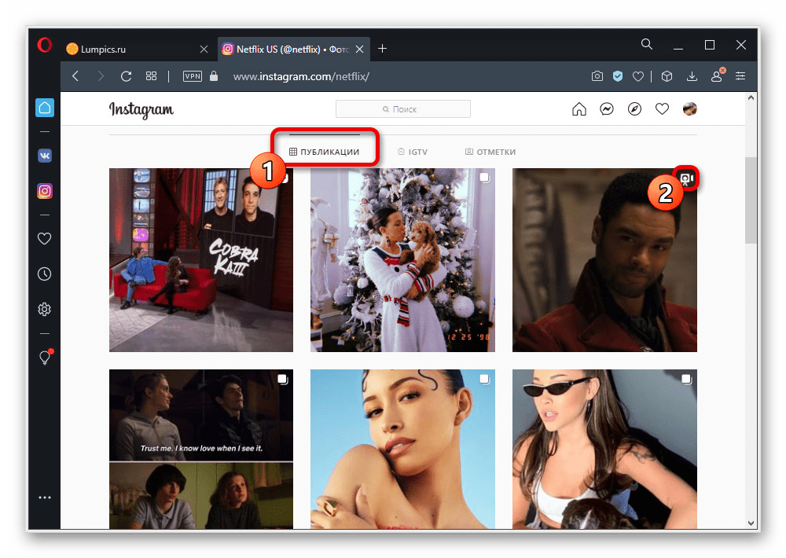
Task: Click the scrollbar down arrow
Action: click(751, 523)
